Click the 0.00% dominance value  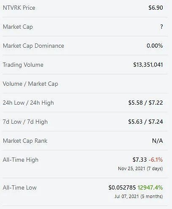click(x=155, y=46)
